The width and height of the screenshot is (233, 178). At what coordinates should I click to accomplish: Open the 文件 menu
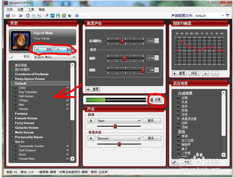[10, 10]
